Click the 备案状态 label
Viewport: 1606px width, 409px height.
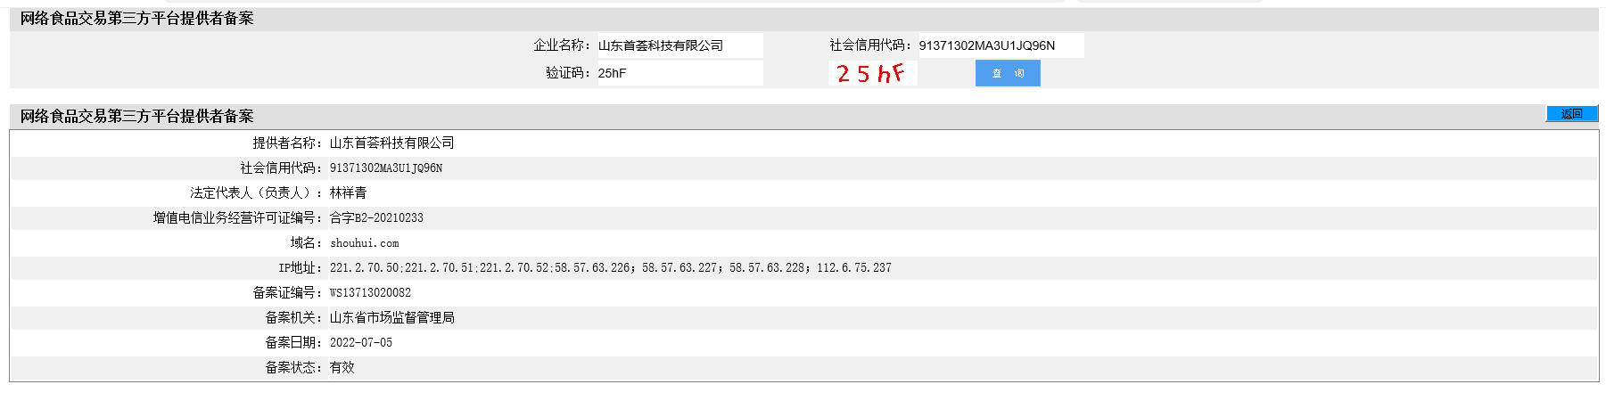click(x=294, y=367)
